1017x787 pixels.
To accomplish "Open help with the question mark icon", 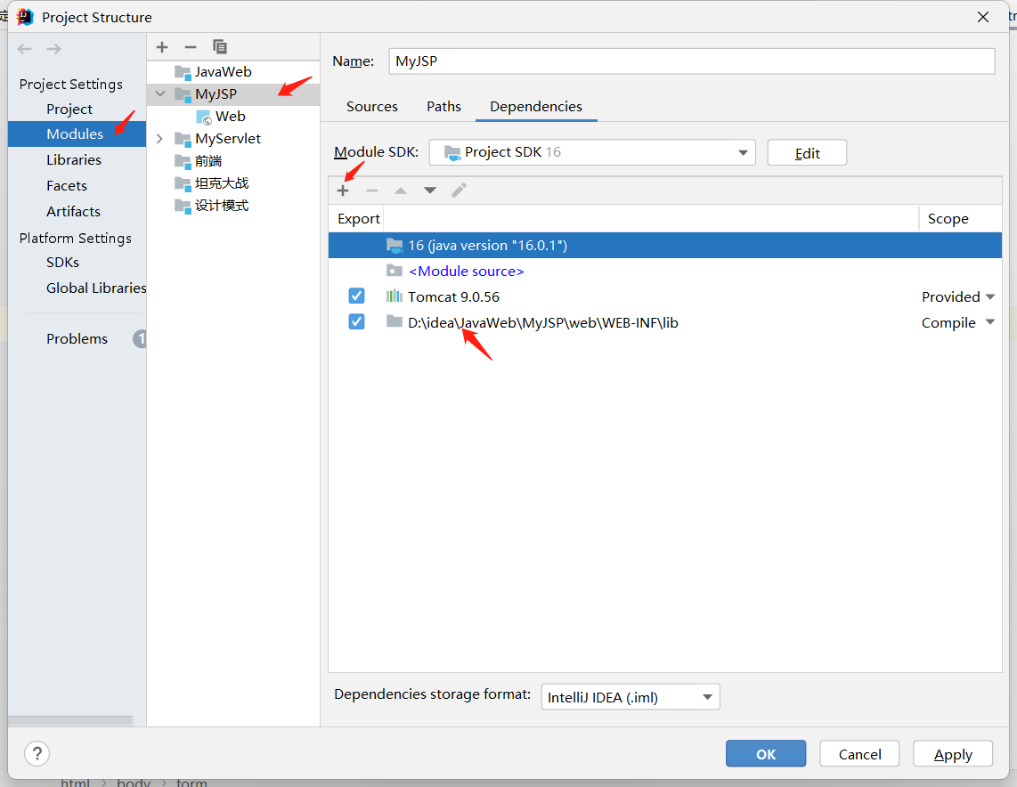I will [x=37, y=754].
